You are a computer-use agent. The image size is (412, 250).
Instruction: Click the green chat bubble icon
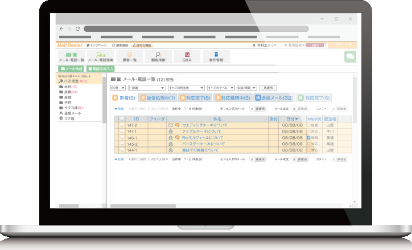pos(349,56)
